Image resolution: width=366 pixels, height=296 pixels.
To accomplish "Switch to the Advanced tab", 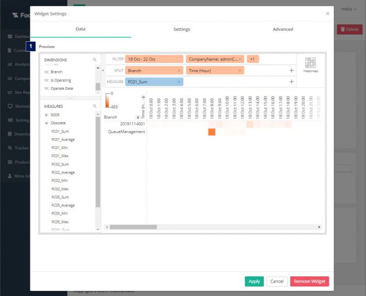I will point(283,29).
